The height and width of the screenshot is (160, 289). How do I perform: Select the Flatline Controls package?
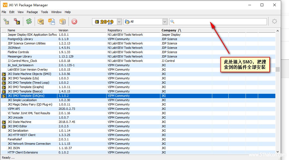[138, 52]
